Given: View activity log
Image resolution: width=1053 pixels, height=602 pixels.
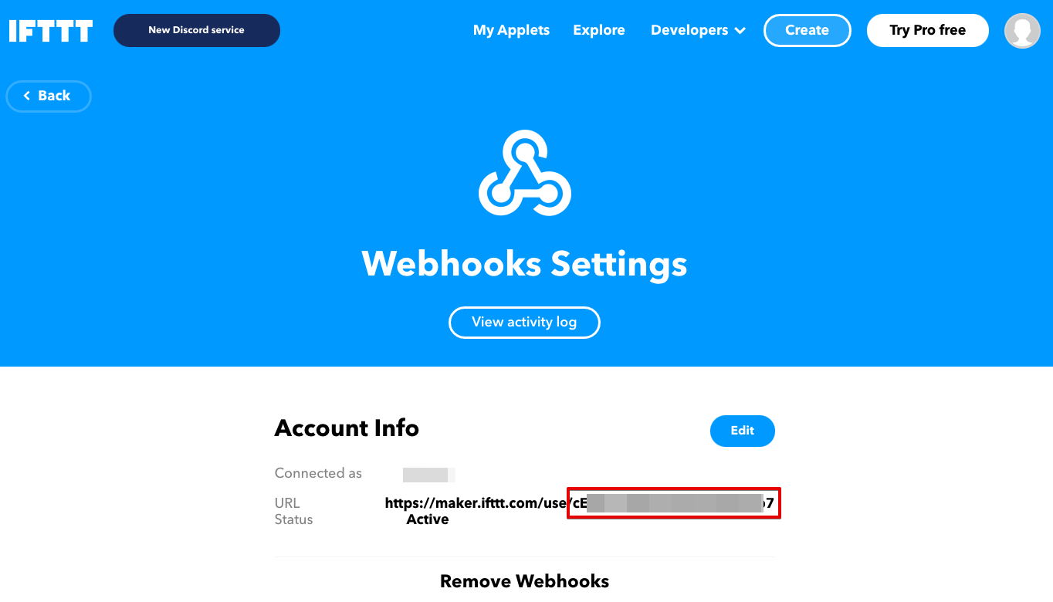Looking at the screenshot, I should (524, 322).
